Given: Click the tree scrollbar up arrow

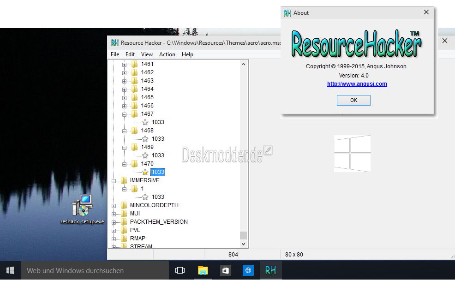Looking at the screenshot, I should click(244, 65).
